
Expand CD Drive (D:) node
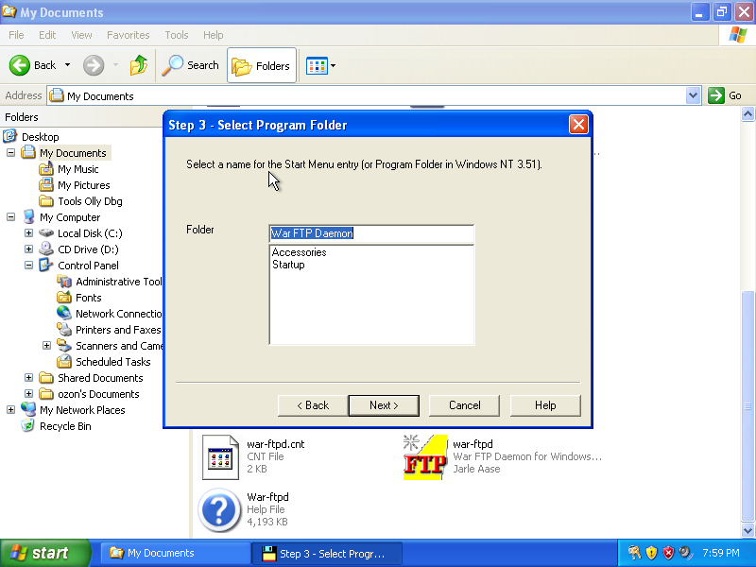[29, 249]
